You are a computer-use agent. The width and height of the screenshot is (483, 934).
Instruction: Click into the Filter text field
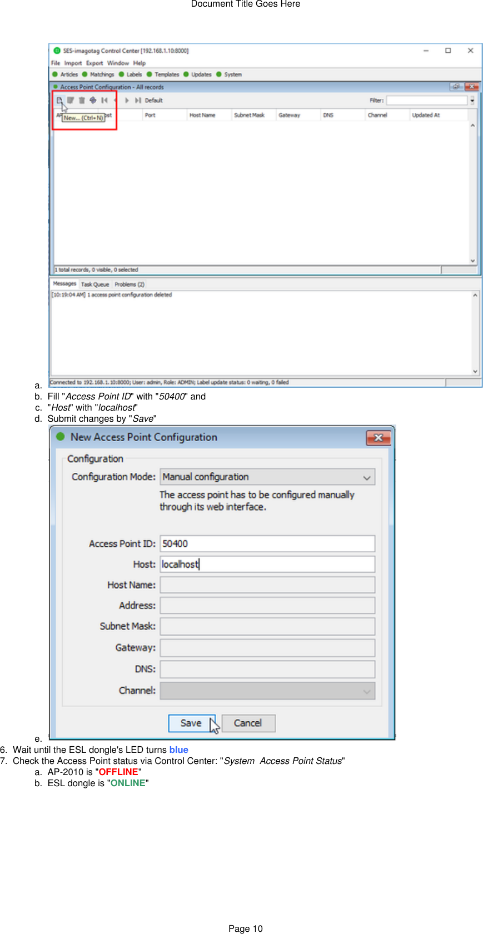[x=427, y=101]
